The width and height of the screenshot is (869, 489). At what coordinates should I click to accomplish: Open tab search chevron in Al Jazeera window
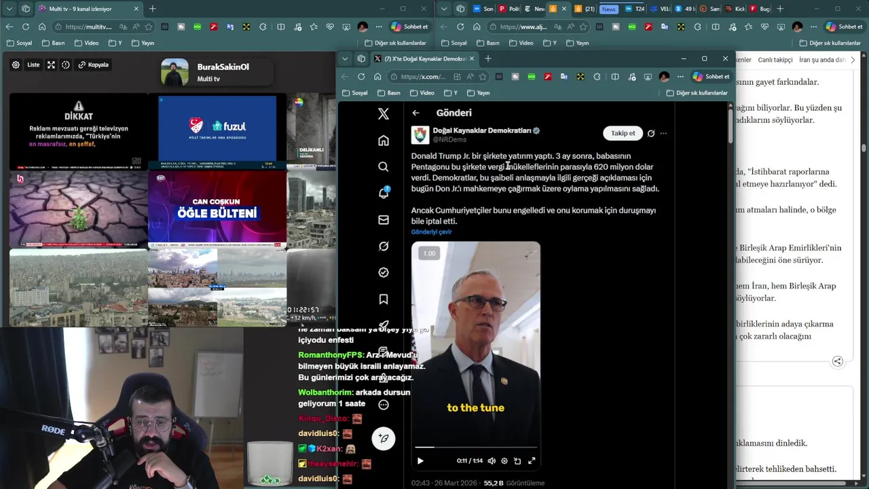(x=443, y=9)
